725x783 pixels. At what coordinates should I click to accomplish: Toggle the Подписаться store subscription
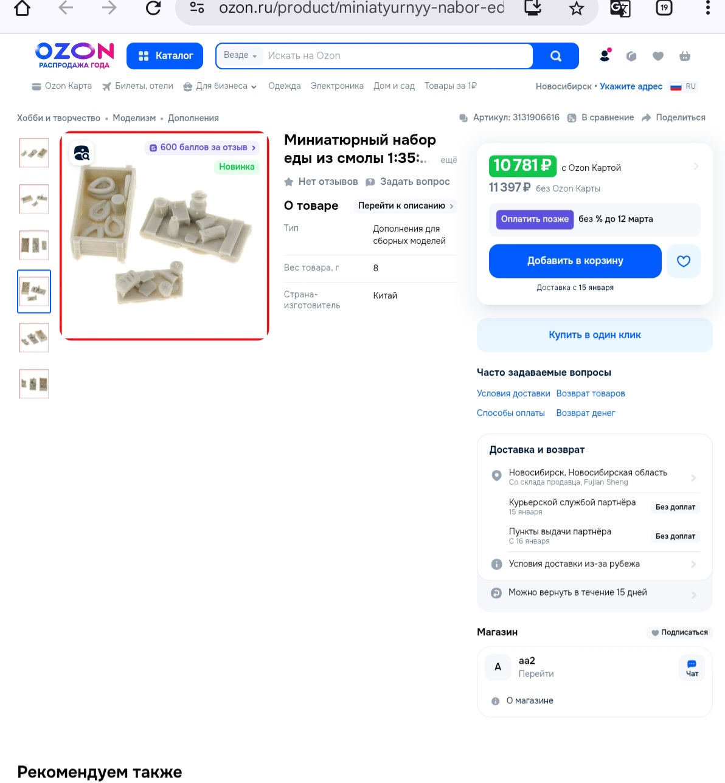coord(679,632)
